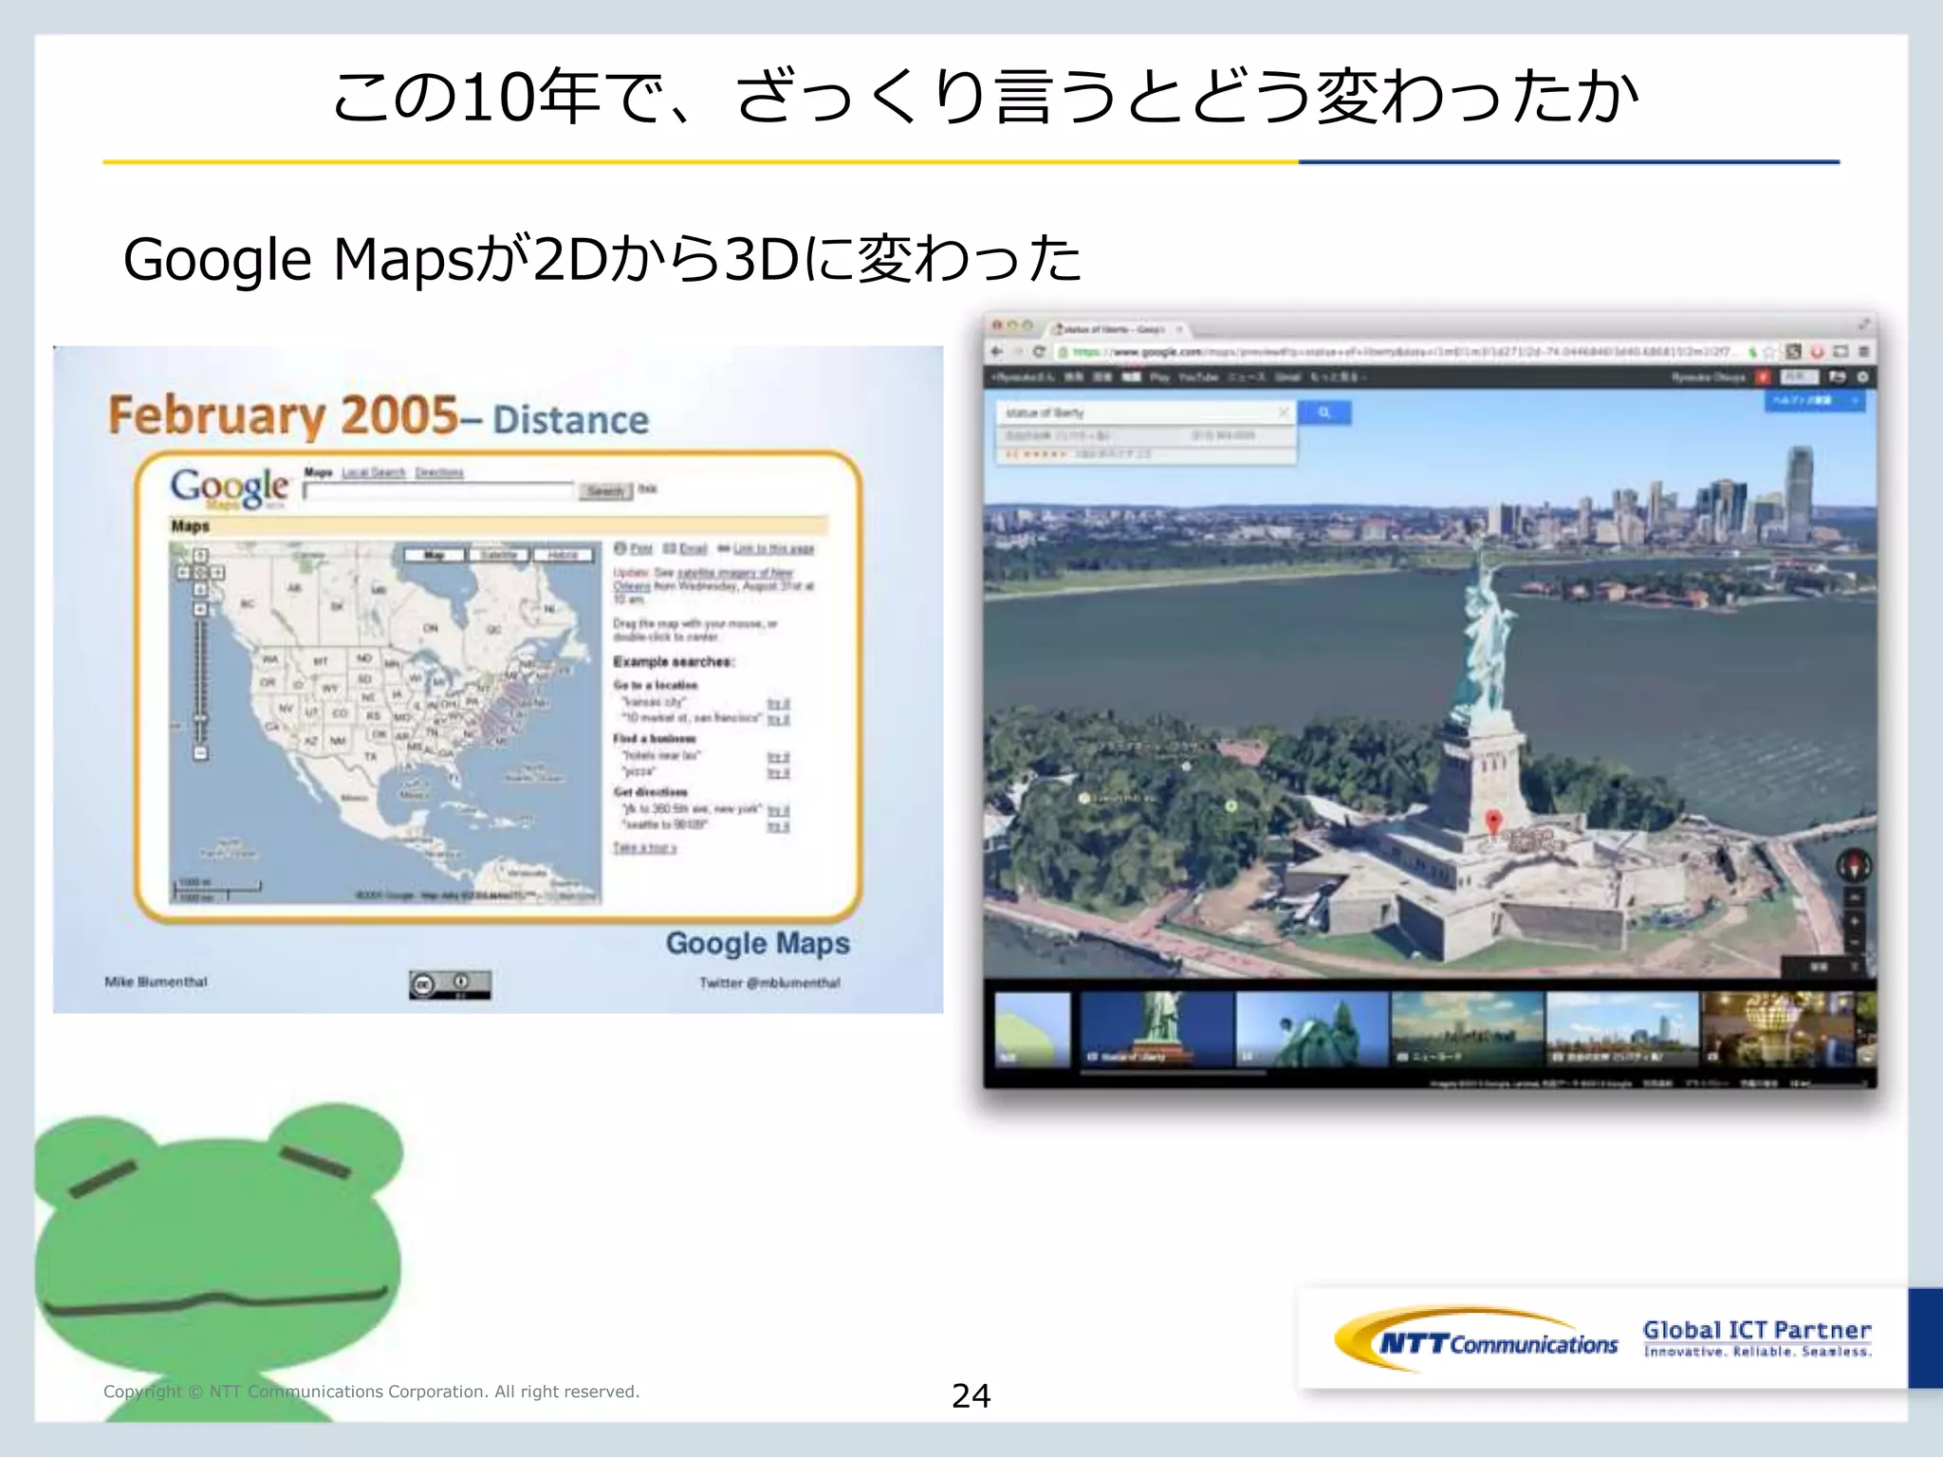This screenshot has height=1457, width=1943.
Task: Pan up arrow on 2005 map control
Action: (200, 556)
